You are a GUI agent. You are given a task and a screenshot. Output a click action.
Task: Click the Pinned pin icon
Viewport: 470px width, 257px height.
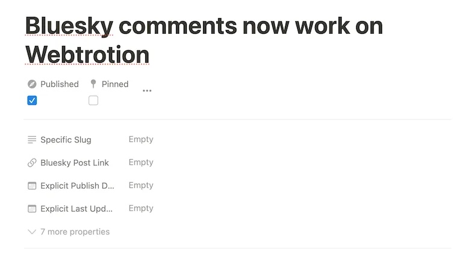(93, 84)
